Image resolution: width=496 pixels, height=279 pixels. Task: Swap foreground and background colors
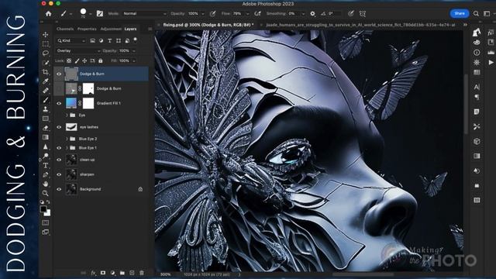pos(48,201)
